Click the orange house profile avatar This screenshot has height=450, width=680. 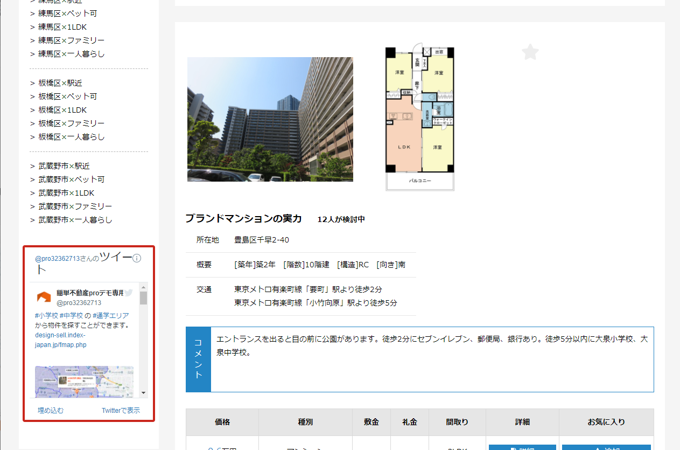pyautogui.click(x=44, y=297)
